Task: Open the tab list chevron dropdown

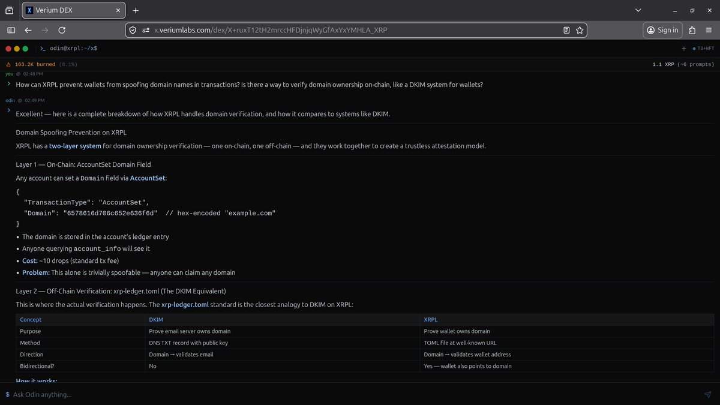Action: [x=638, y=10]
